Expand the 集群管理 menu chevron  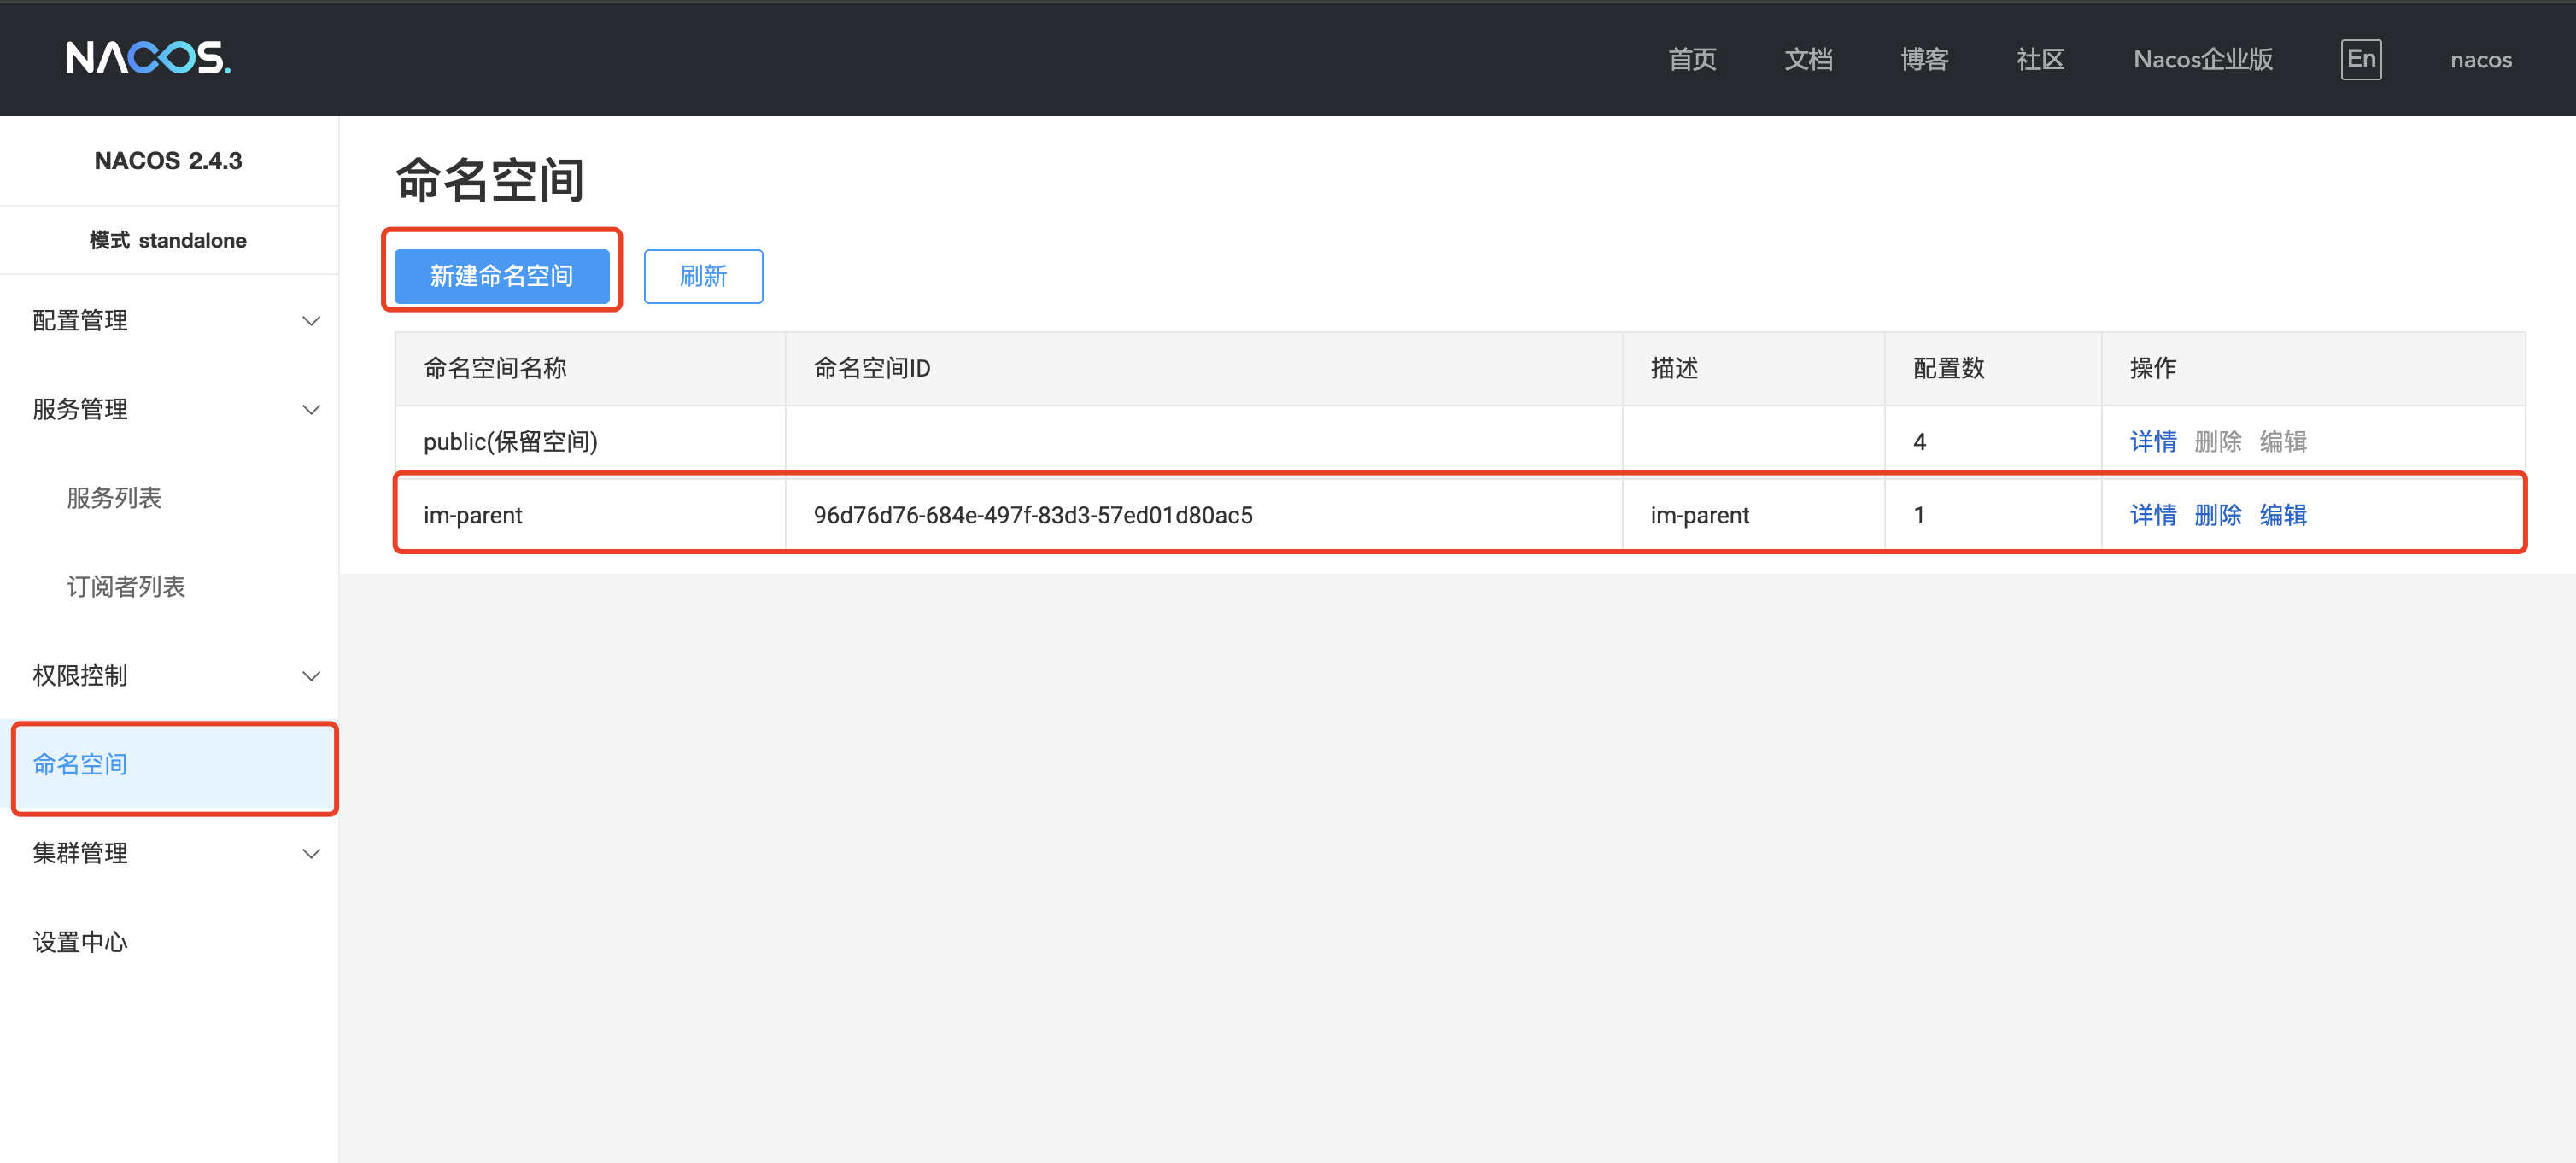[x=311, y=854]
